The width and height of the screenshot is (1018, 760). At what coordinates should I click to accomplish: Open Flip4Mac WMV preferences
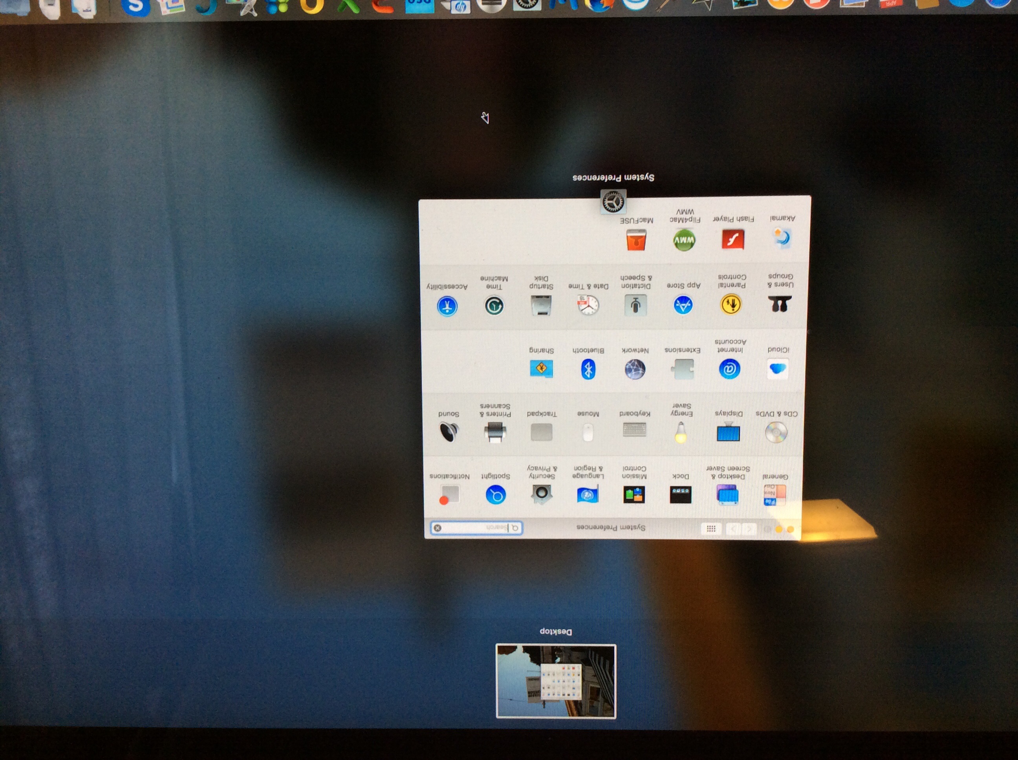684,240
